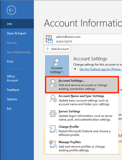122x160 pixels.
Task: Open Office Account page
Action: pos(17,78)
